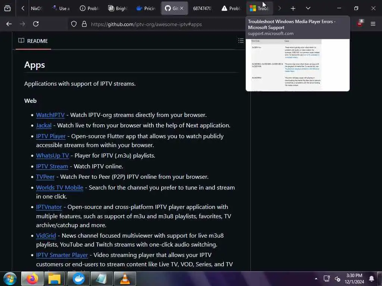Open the Firefox View icon in tab bar
Viewport: 382px width, 286px height.
[7, 8]
